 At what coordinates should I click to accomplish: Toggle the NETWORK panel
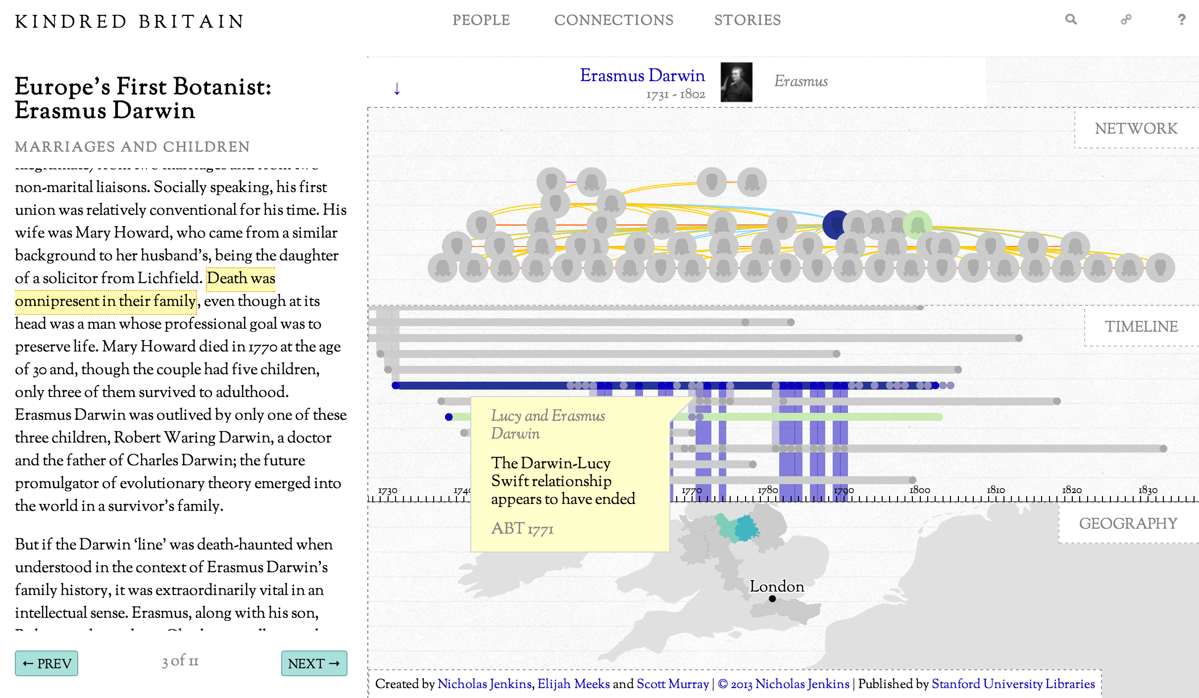click(x=1136, y=129)
